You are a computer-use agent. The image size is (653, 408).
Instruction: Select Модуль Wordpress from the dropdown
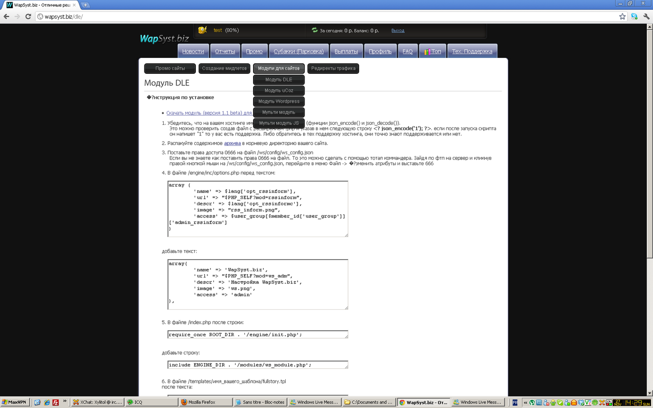[279, 101]
